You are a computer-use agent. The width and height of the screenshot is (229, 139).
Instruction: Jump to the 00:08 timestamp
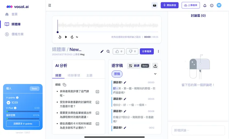click(151, 111)
